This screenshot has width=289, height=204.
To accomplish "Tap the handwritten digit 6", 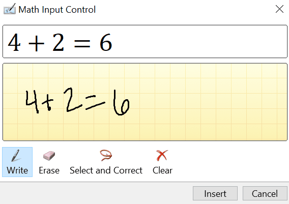I will [x=121, y=103].
